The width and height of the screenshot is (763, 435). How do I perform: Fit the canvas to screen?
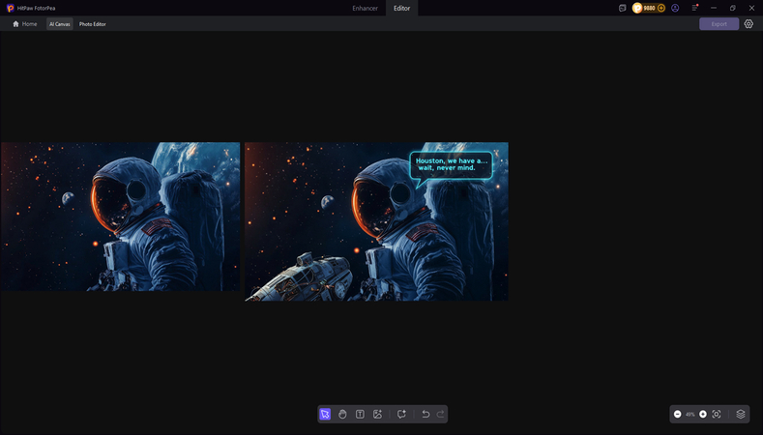717,414
